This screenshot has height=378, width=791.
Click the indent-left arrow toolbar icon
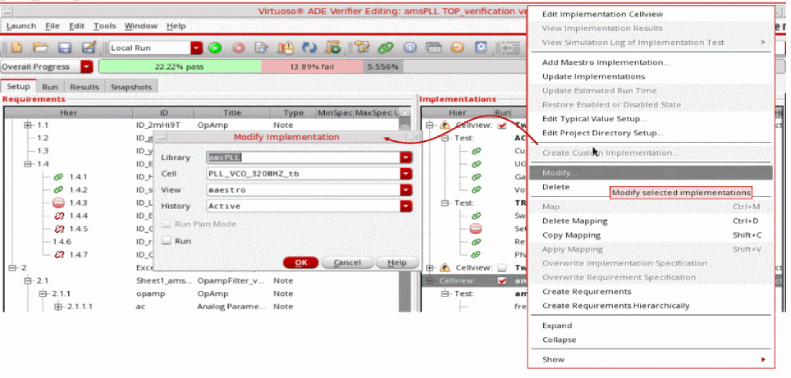510,48
